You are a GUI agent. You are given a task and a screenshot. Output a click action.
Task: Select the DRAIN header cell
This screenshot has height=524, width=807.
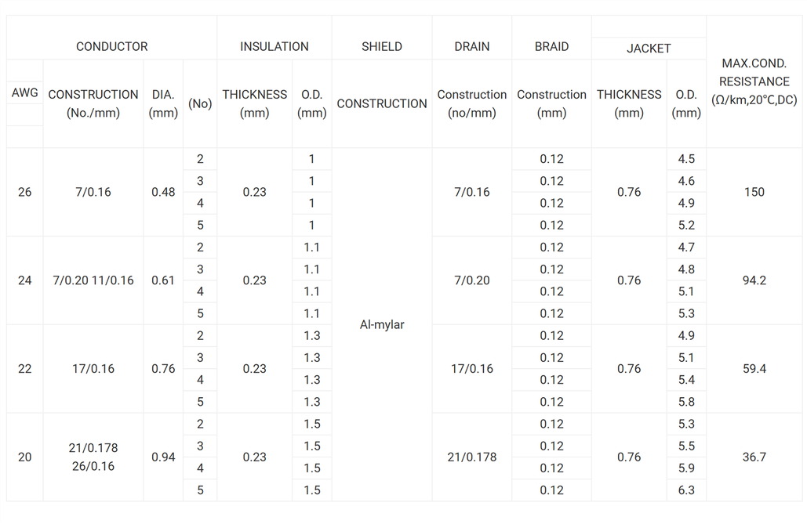tap(471, 47)
